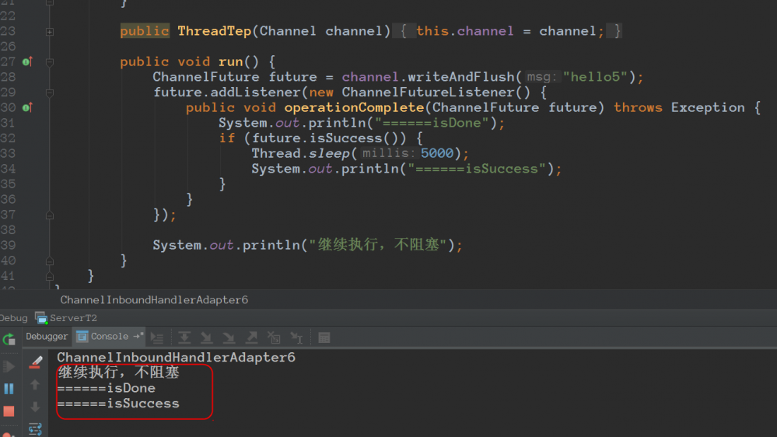Viewport: 777px width, 437px height.
Task: Click the string "继续执行，不阻塞" in code
Action: [379, 245]
